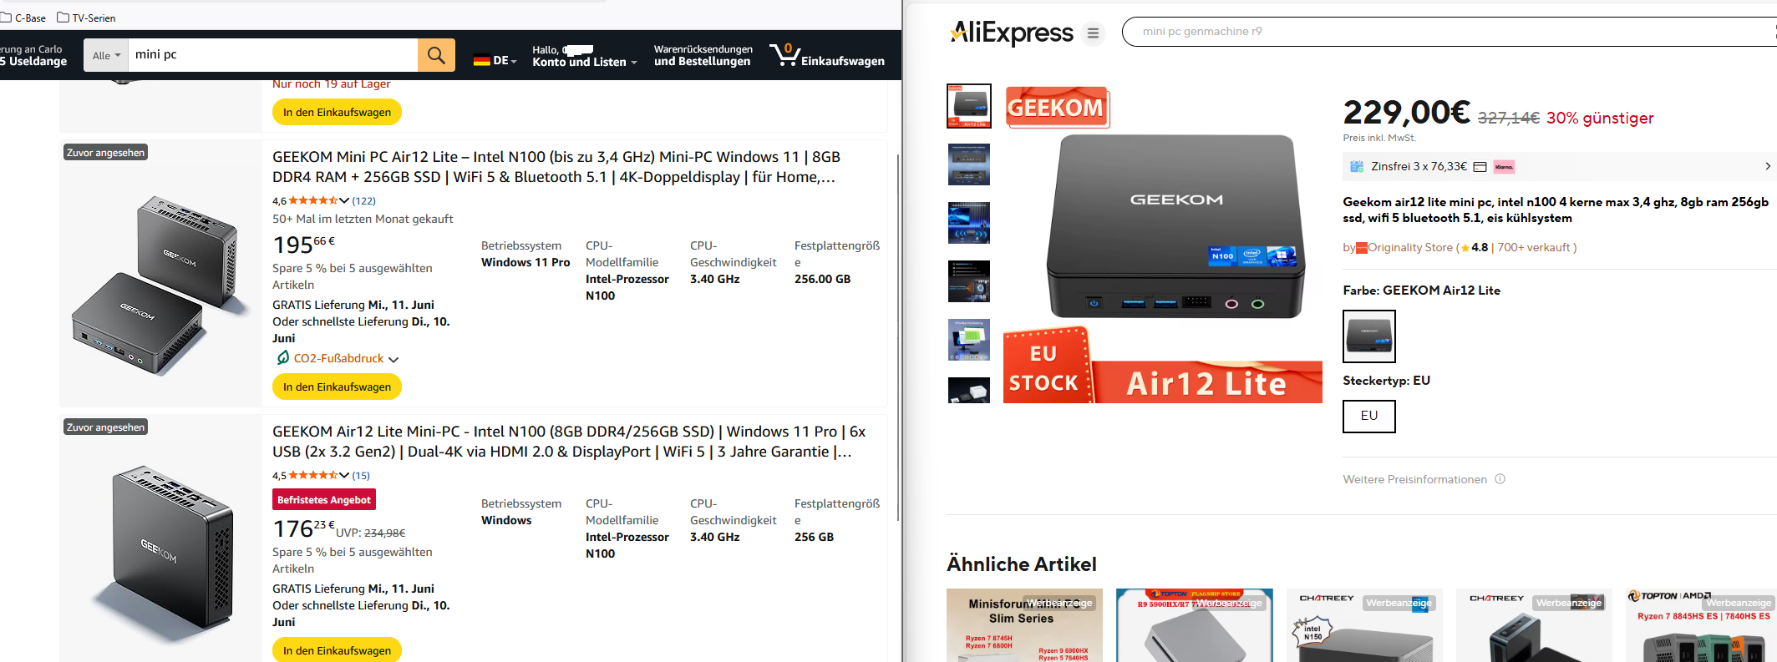Click the German flag language selector
Image resolution: width=1777 pixels, height=662 pixels.
(x=495, y=60)
